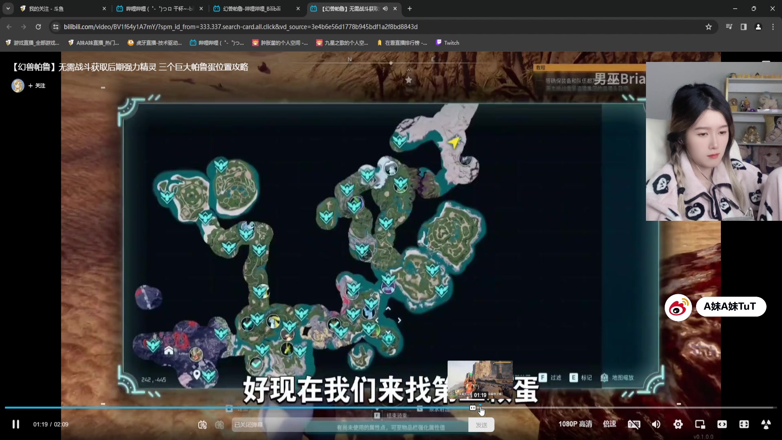
Task: Close the active '【幻兽帕鲁】' video tab
Action: point(395,9)
